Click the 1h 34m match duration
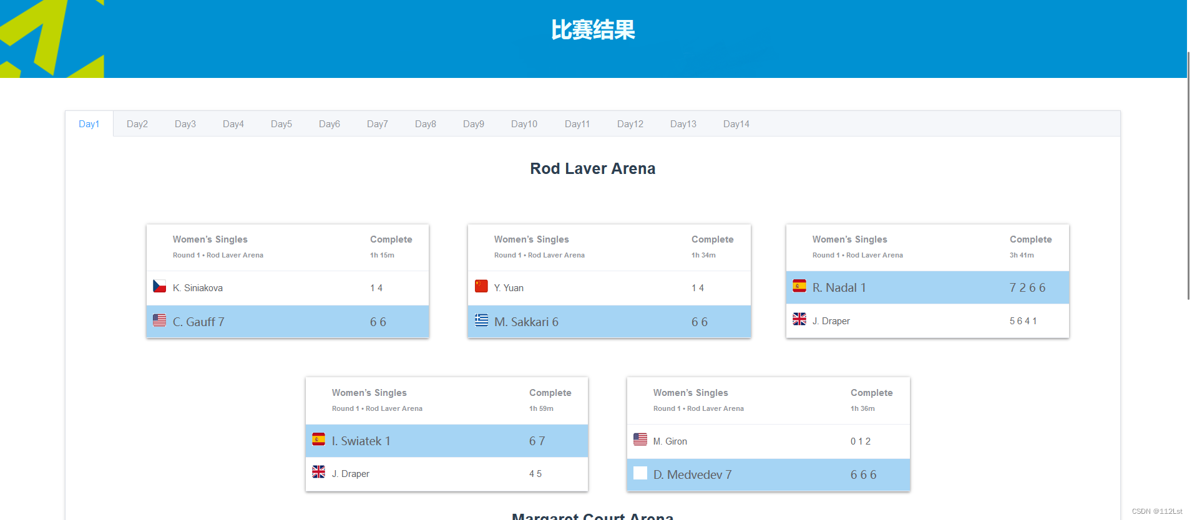 [703, 255]
